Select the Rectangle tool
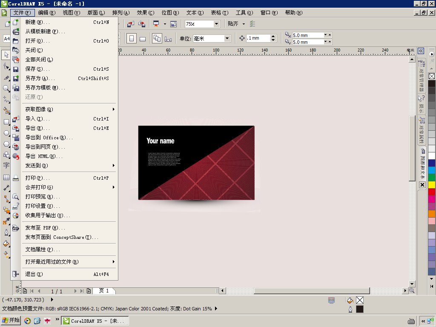Screen dimensions: 436x327 (x=6, y=122)
